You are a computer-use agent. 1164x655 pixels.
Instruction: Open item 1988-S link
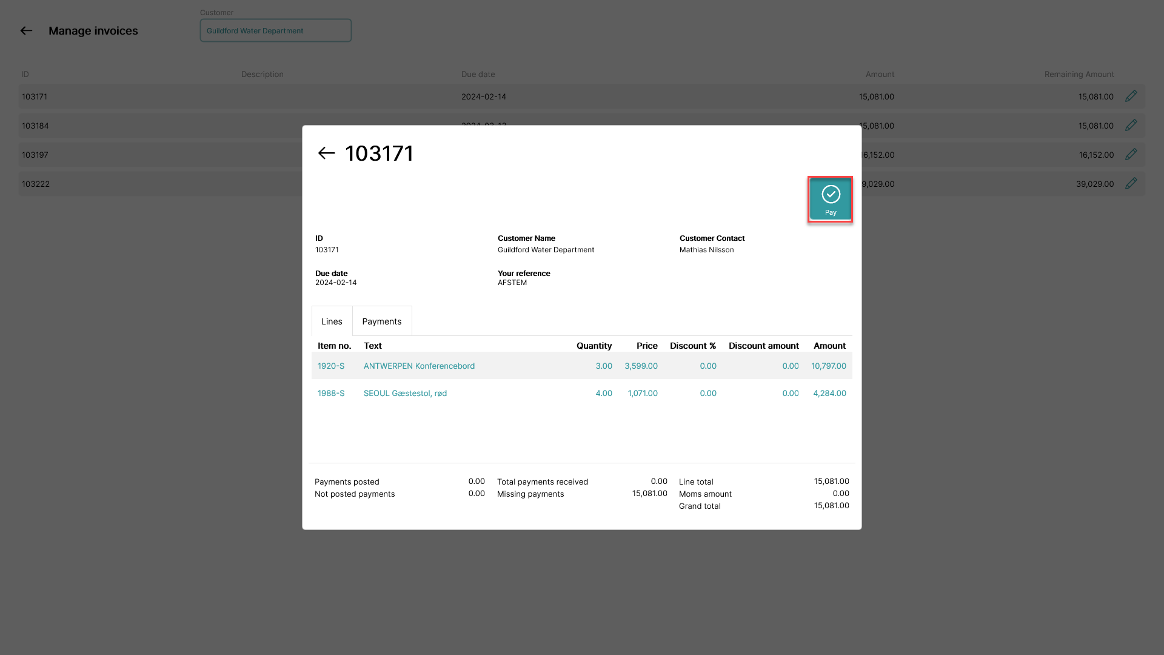(331, 393)
